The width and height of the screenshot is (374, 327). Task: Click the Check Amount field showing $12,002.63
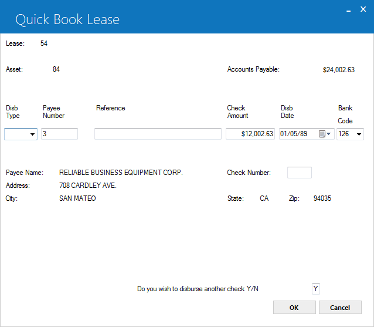tap(250, 134)
